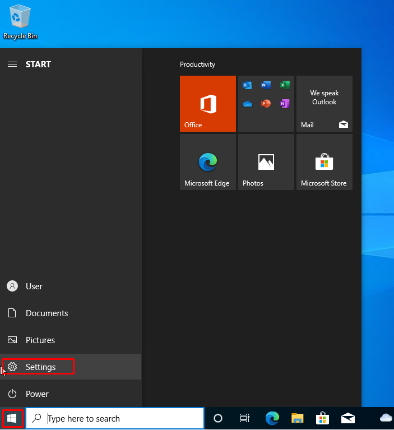Open Microsoft Store from the taskbar
Screen dimensions: 394x430
click(x=322, y=418)
